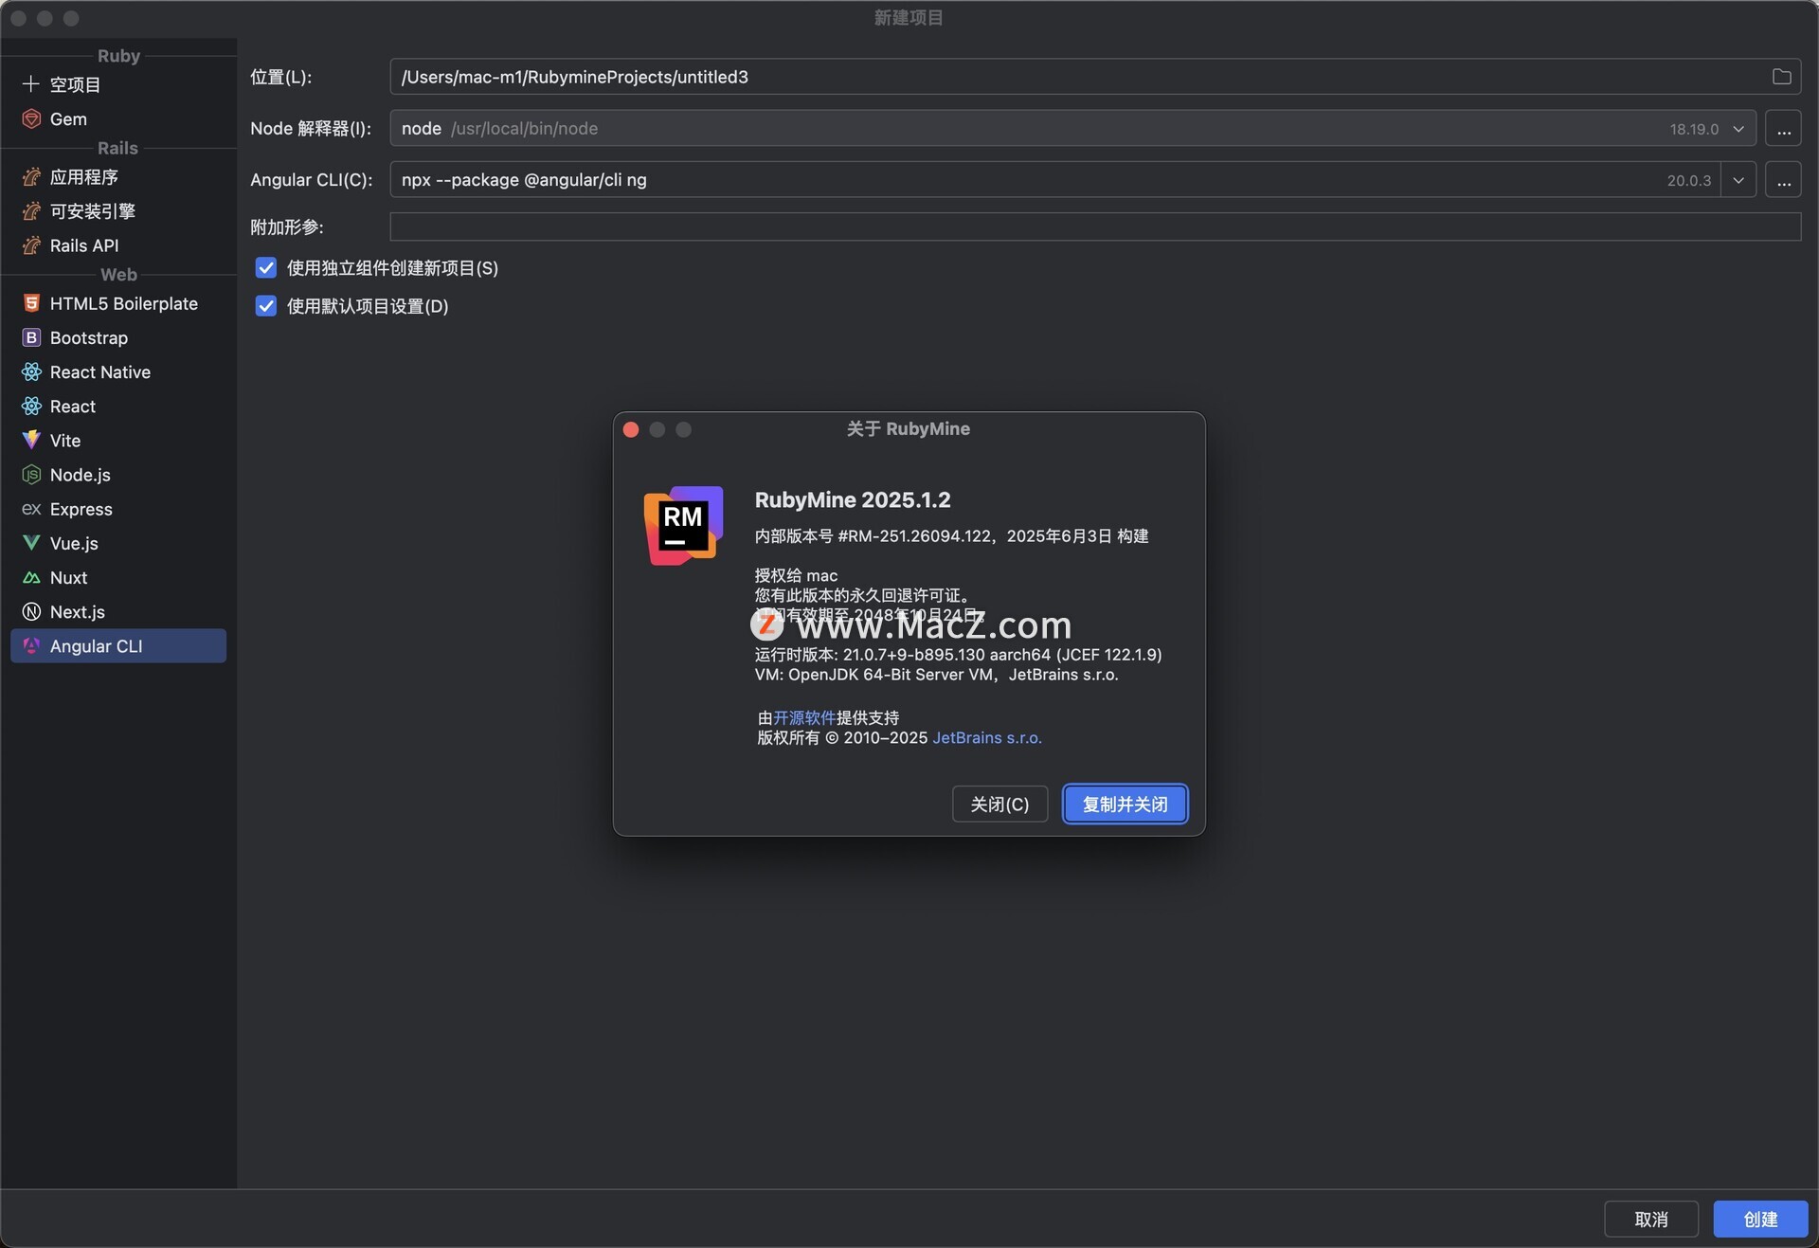Click the React Native icon

coord(31,371)
